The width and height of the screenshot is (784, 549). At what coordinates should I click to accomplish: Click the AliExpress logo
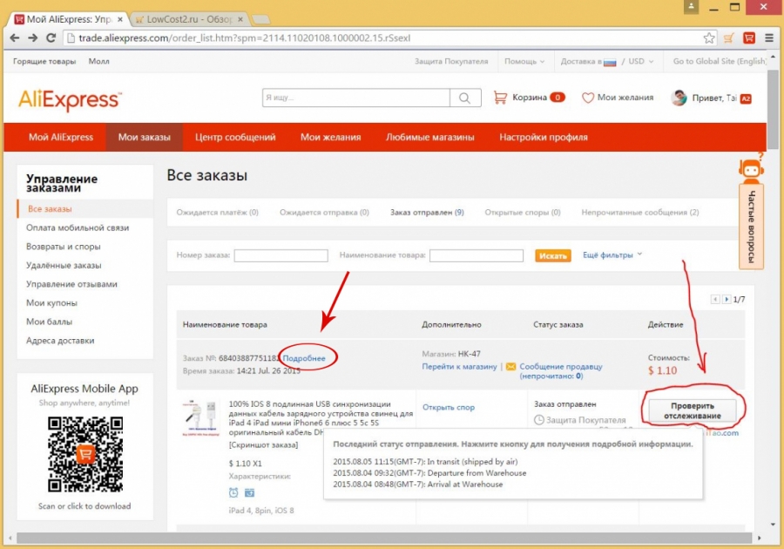click(70, 99)
